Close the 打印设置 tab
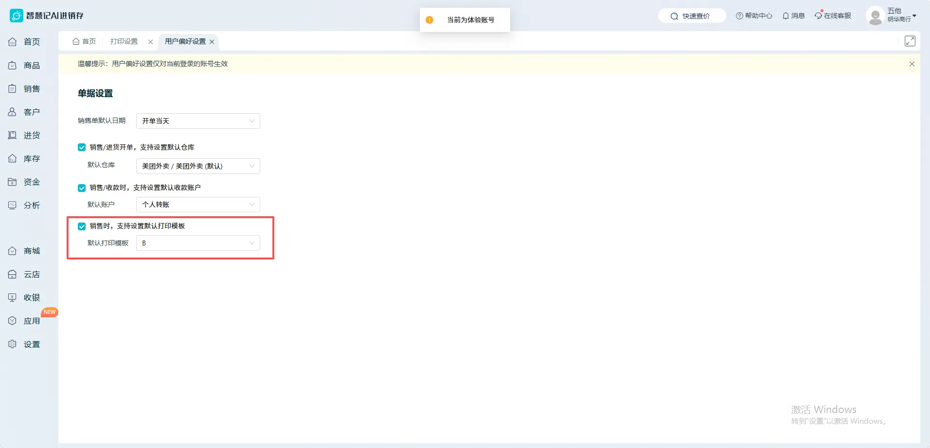This screenshot has width=930, height=448. [x=150, y=42]
